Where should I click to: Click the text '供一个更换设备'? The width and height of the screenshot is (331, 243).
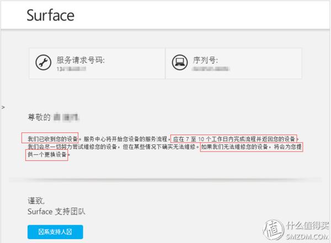pyautogui.click(x=47, y=154)
